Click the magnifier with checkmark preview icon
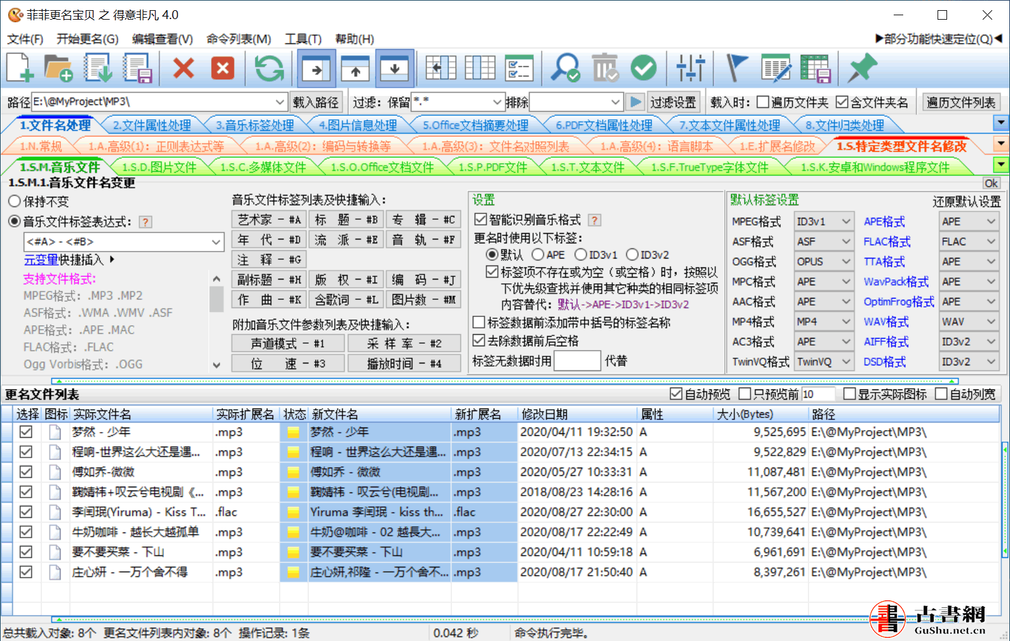The image size is (1010, 641). (565, 68)
